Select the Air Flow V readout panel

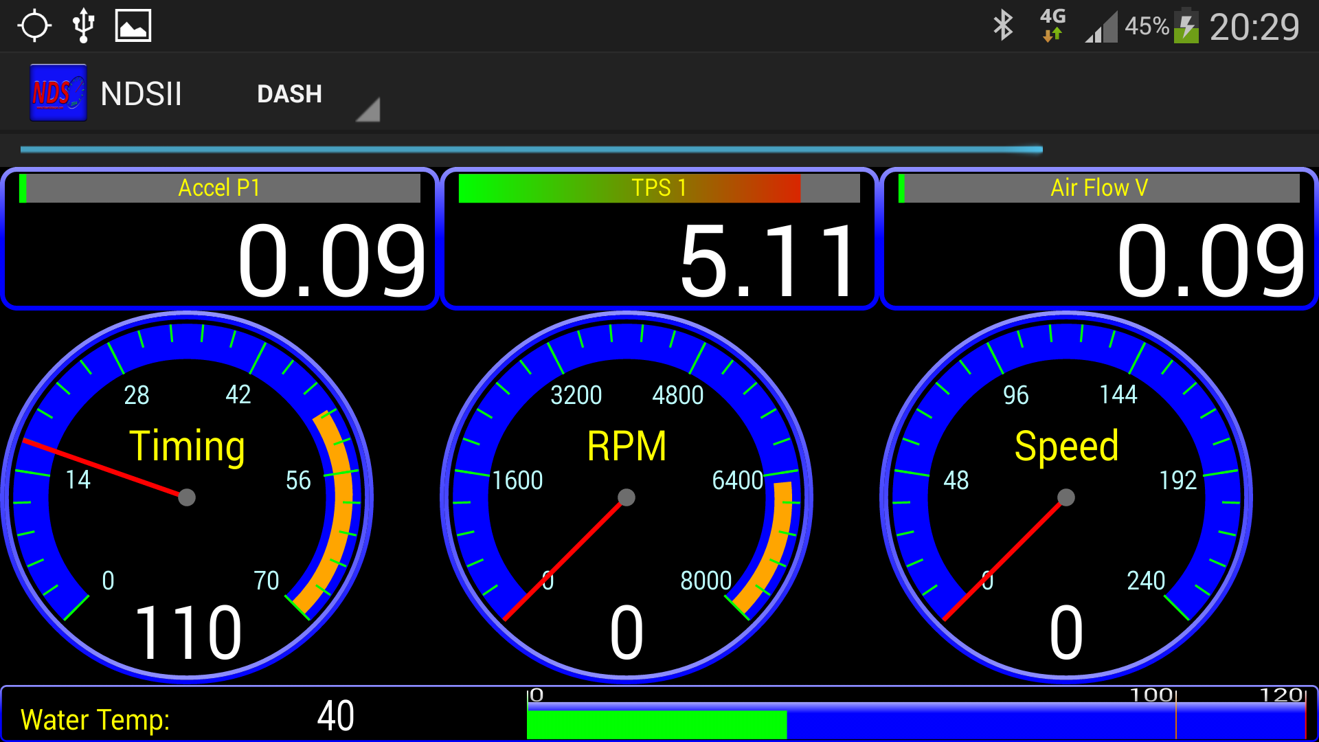1099,239
